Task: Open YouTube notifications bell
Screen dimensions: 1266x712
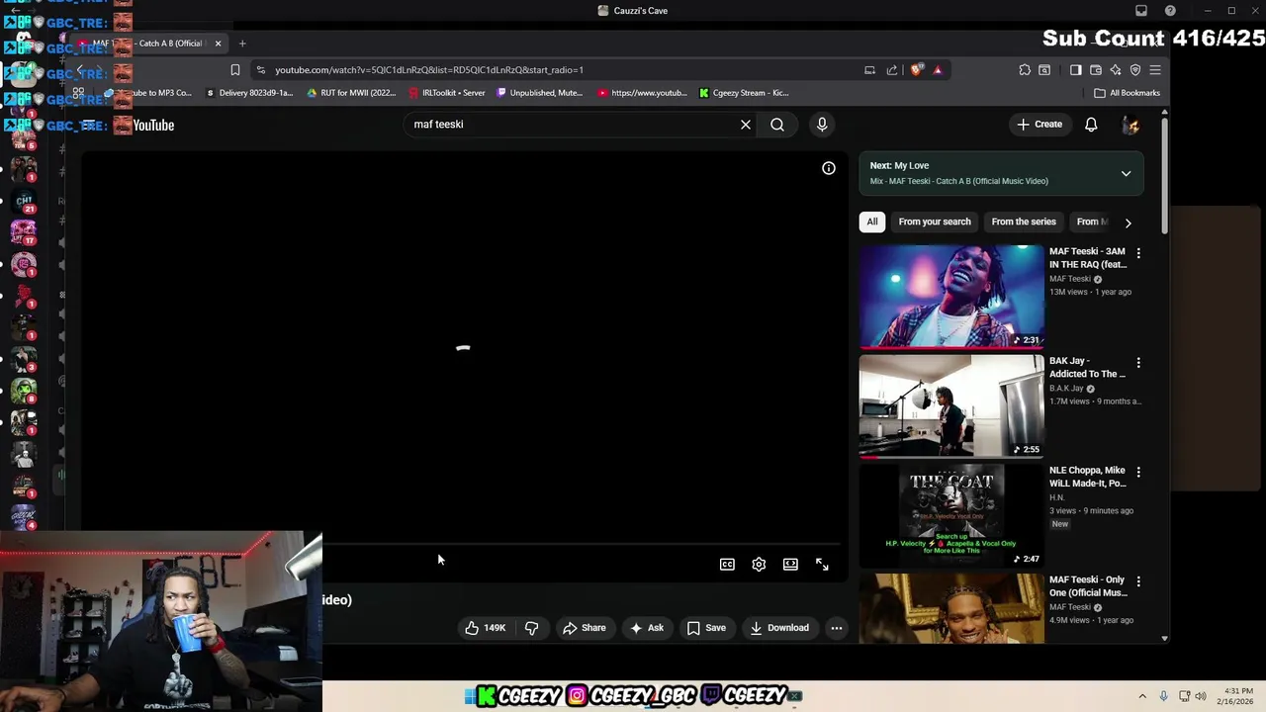Action: click(1091, 125)
